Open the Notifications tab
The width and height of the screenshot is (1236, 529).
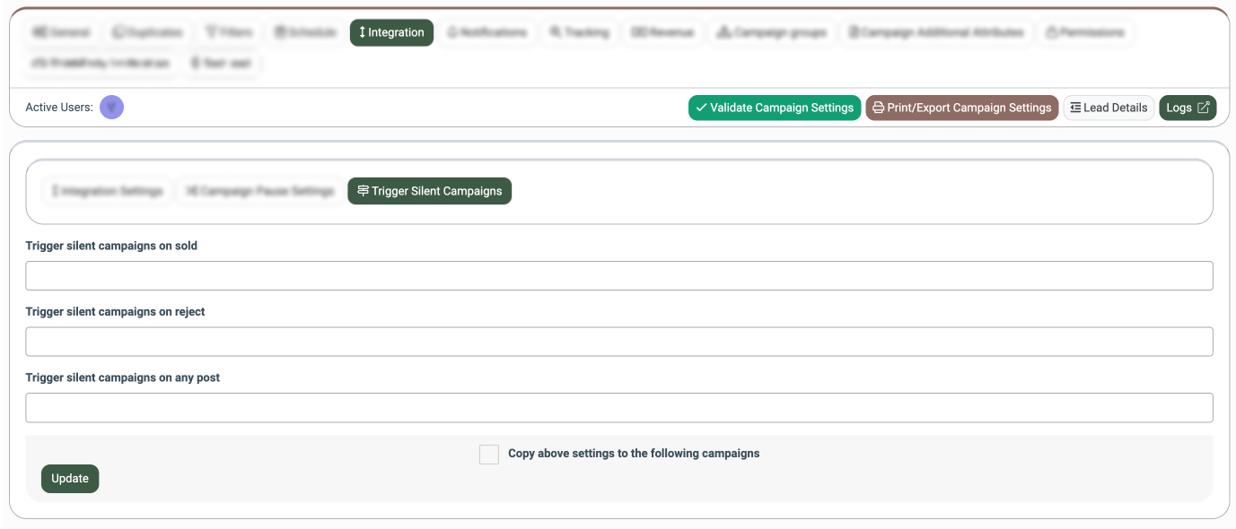487,32
